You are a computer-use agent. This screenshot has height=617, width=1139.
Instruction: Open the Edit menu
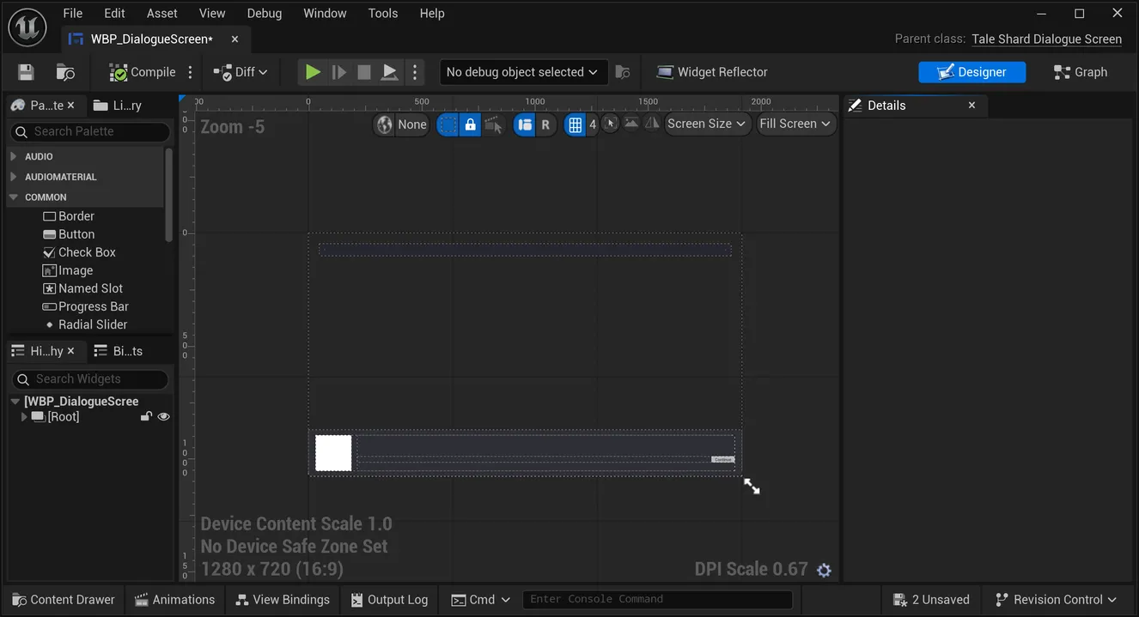[x=114, y=13]
